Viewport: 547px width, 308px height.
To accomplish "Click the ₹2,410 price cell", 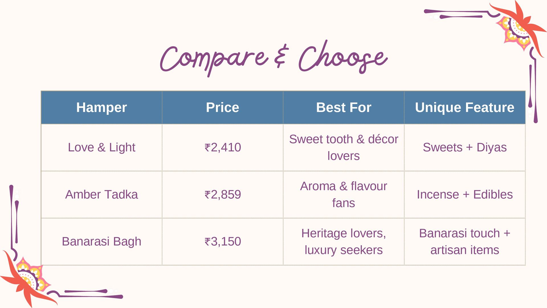I will click(223, 147).
